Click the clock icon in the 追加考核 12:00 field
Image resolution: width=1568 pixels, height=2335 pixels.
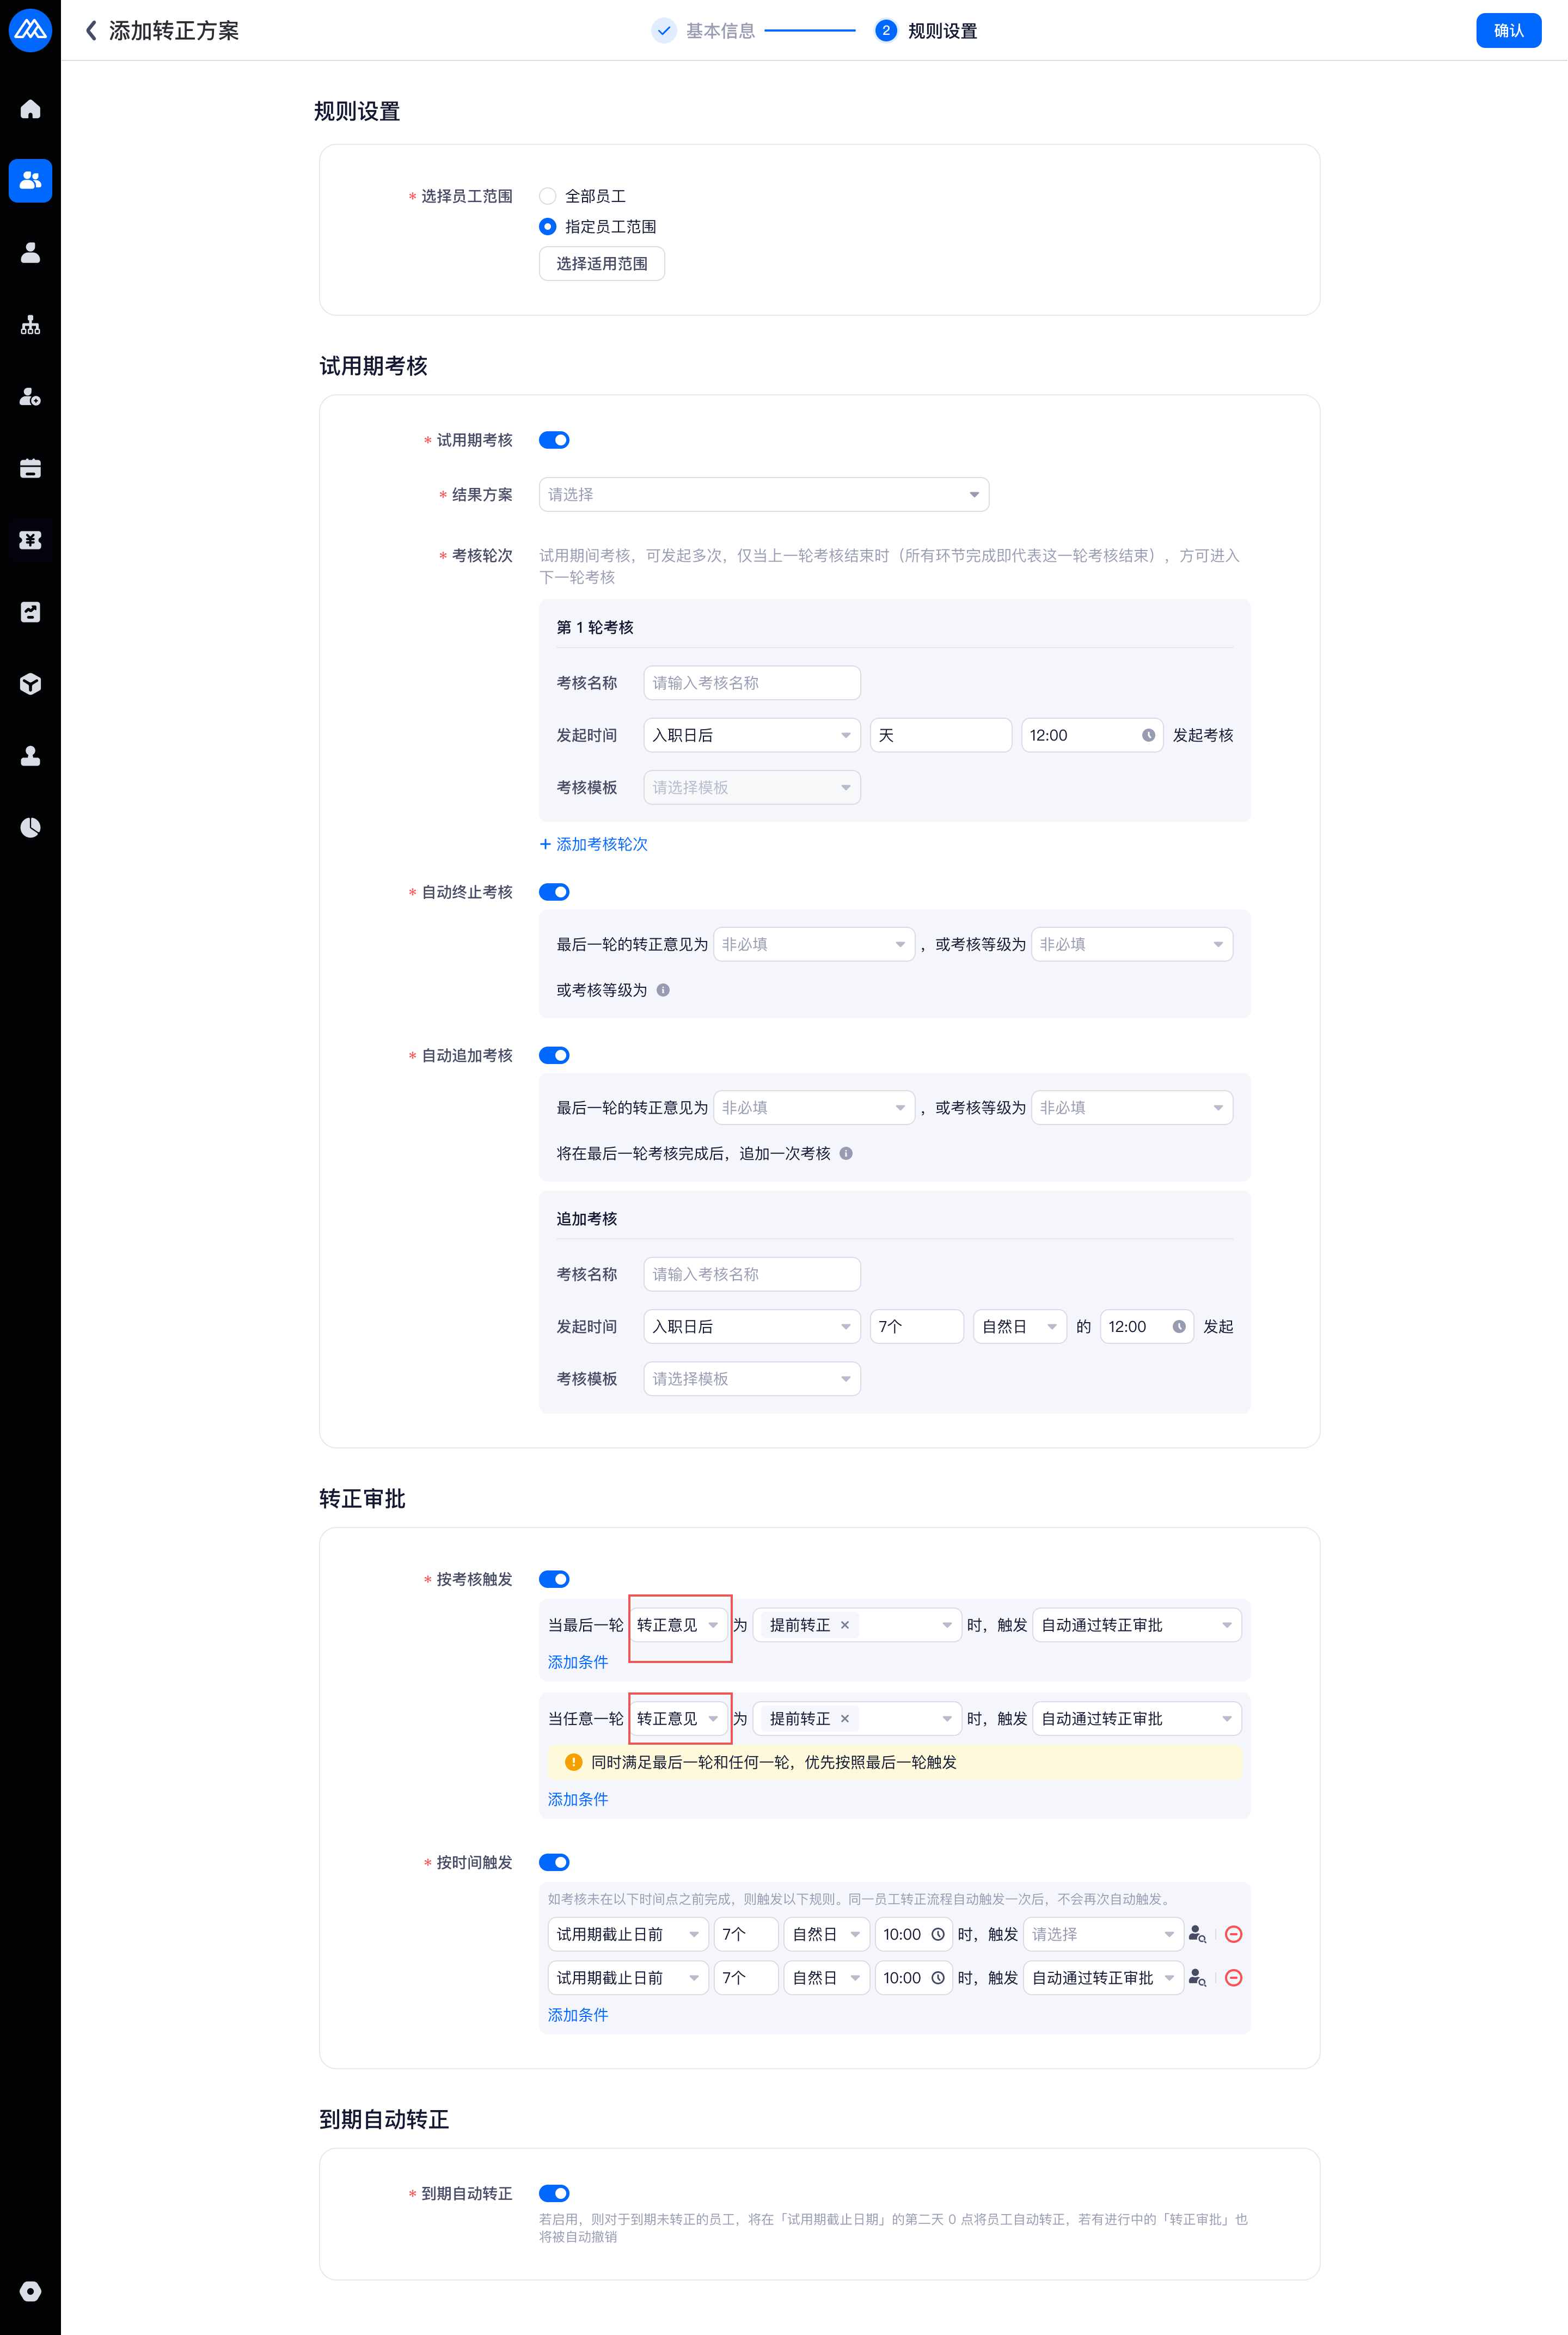click(x=1179, y=1326)
